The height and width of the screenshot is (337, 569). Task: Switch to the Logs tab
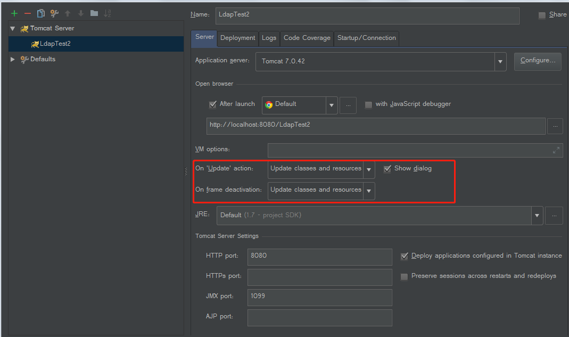click(269, 38)
